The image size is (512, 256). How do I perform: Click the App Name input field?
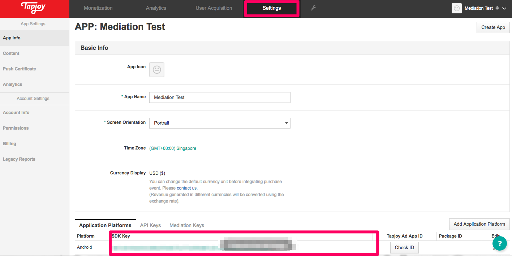220,97
